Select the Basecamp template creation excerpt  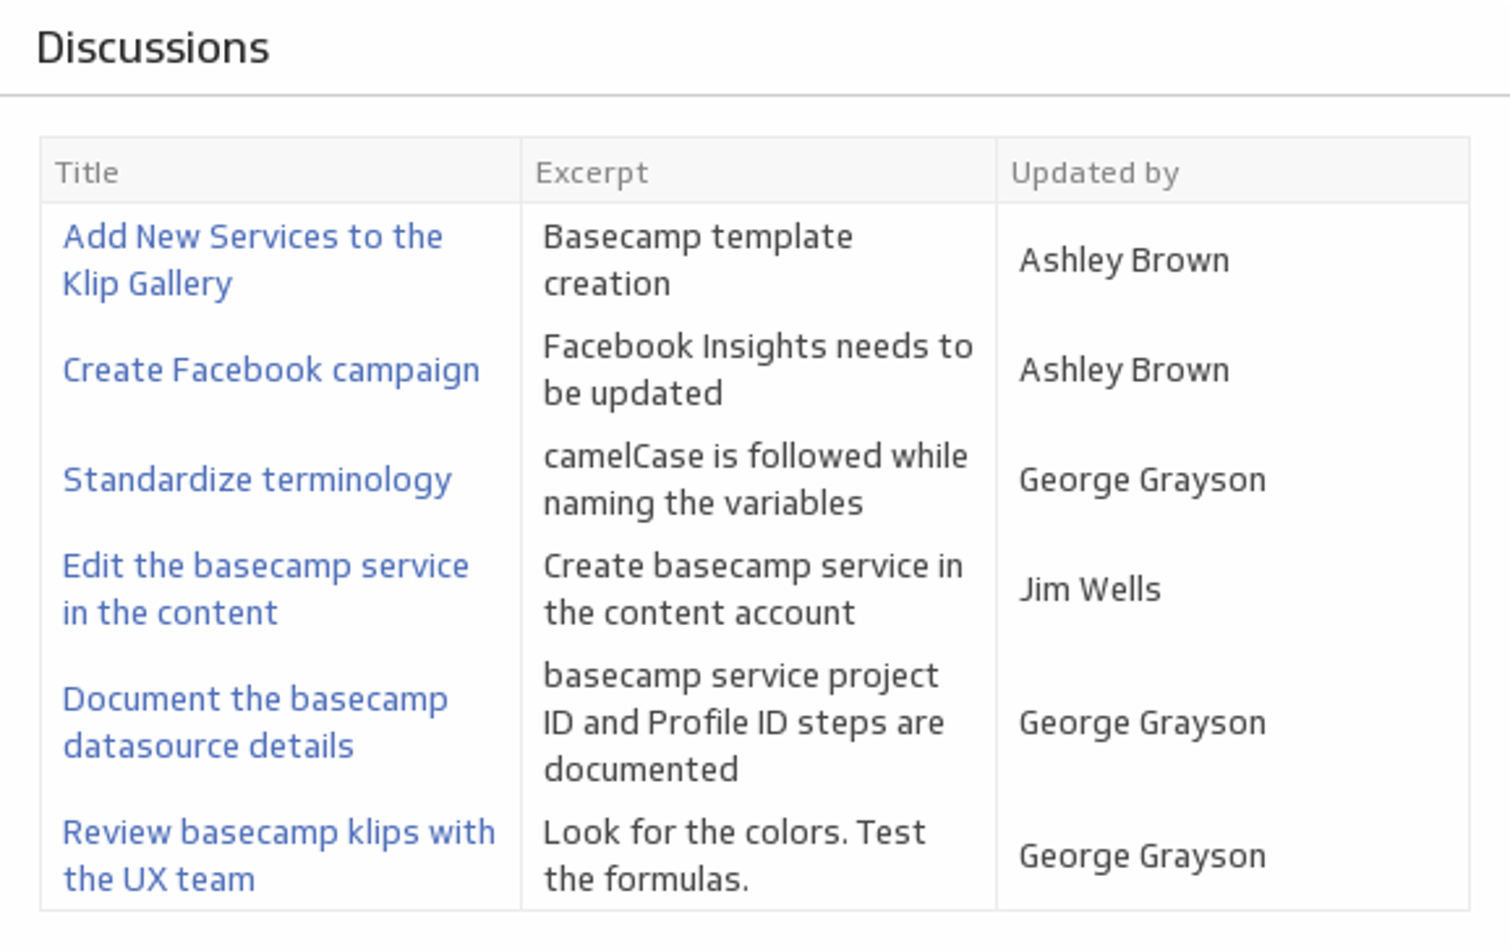(697, 260)
